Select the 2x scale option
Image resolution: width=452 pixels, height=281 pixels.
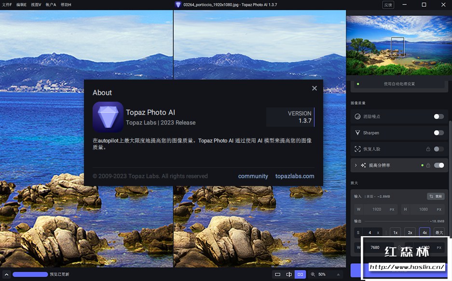pos(410,233)
